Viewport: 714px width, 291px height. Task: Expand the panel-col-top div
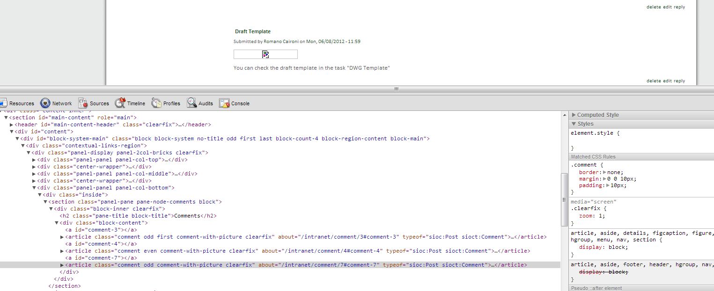(x=34, y=160)
